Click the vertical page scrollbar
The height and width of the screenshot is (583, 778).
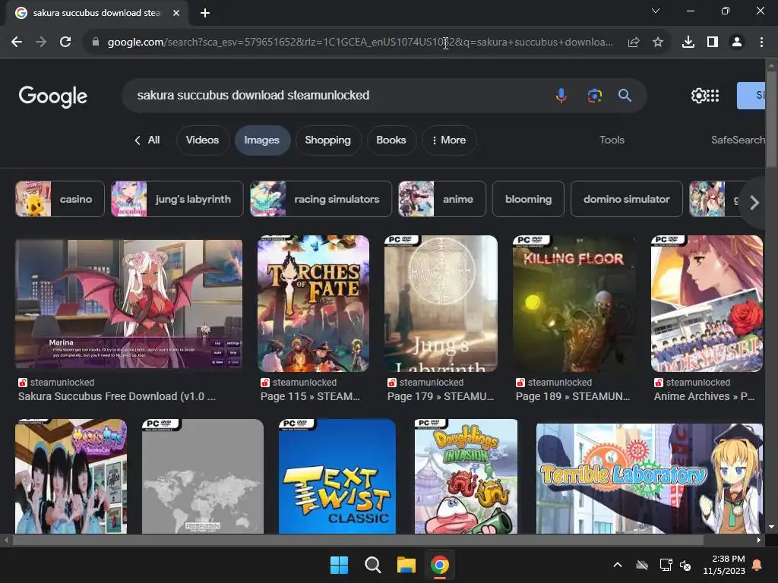pyautogui.click(x=772, y=119)
